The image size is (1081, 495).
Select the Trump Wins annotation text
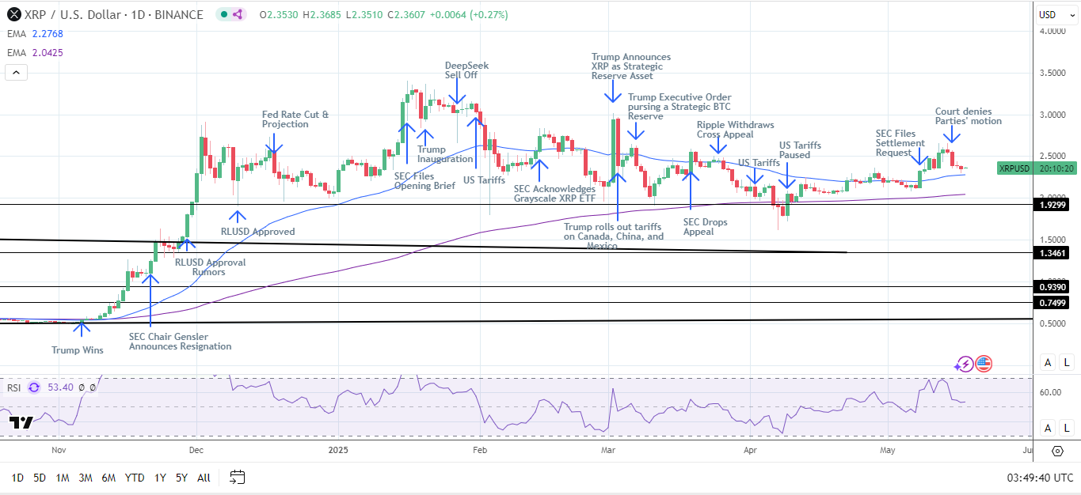coord(78,350)
